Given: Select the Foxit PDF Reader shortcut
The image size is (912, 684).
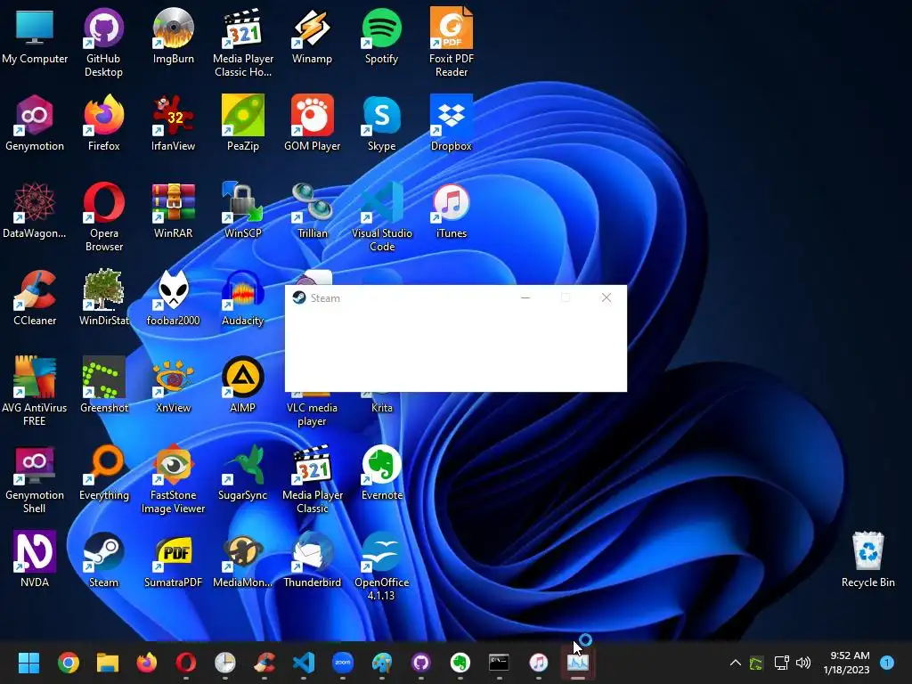Looking at the screenshot, I should pos(452,42).
